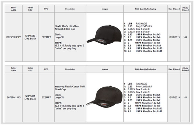
Task: Click Description header in the second table
Action: [x=70, y=69]
